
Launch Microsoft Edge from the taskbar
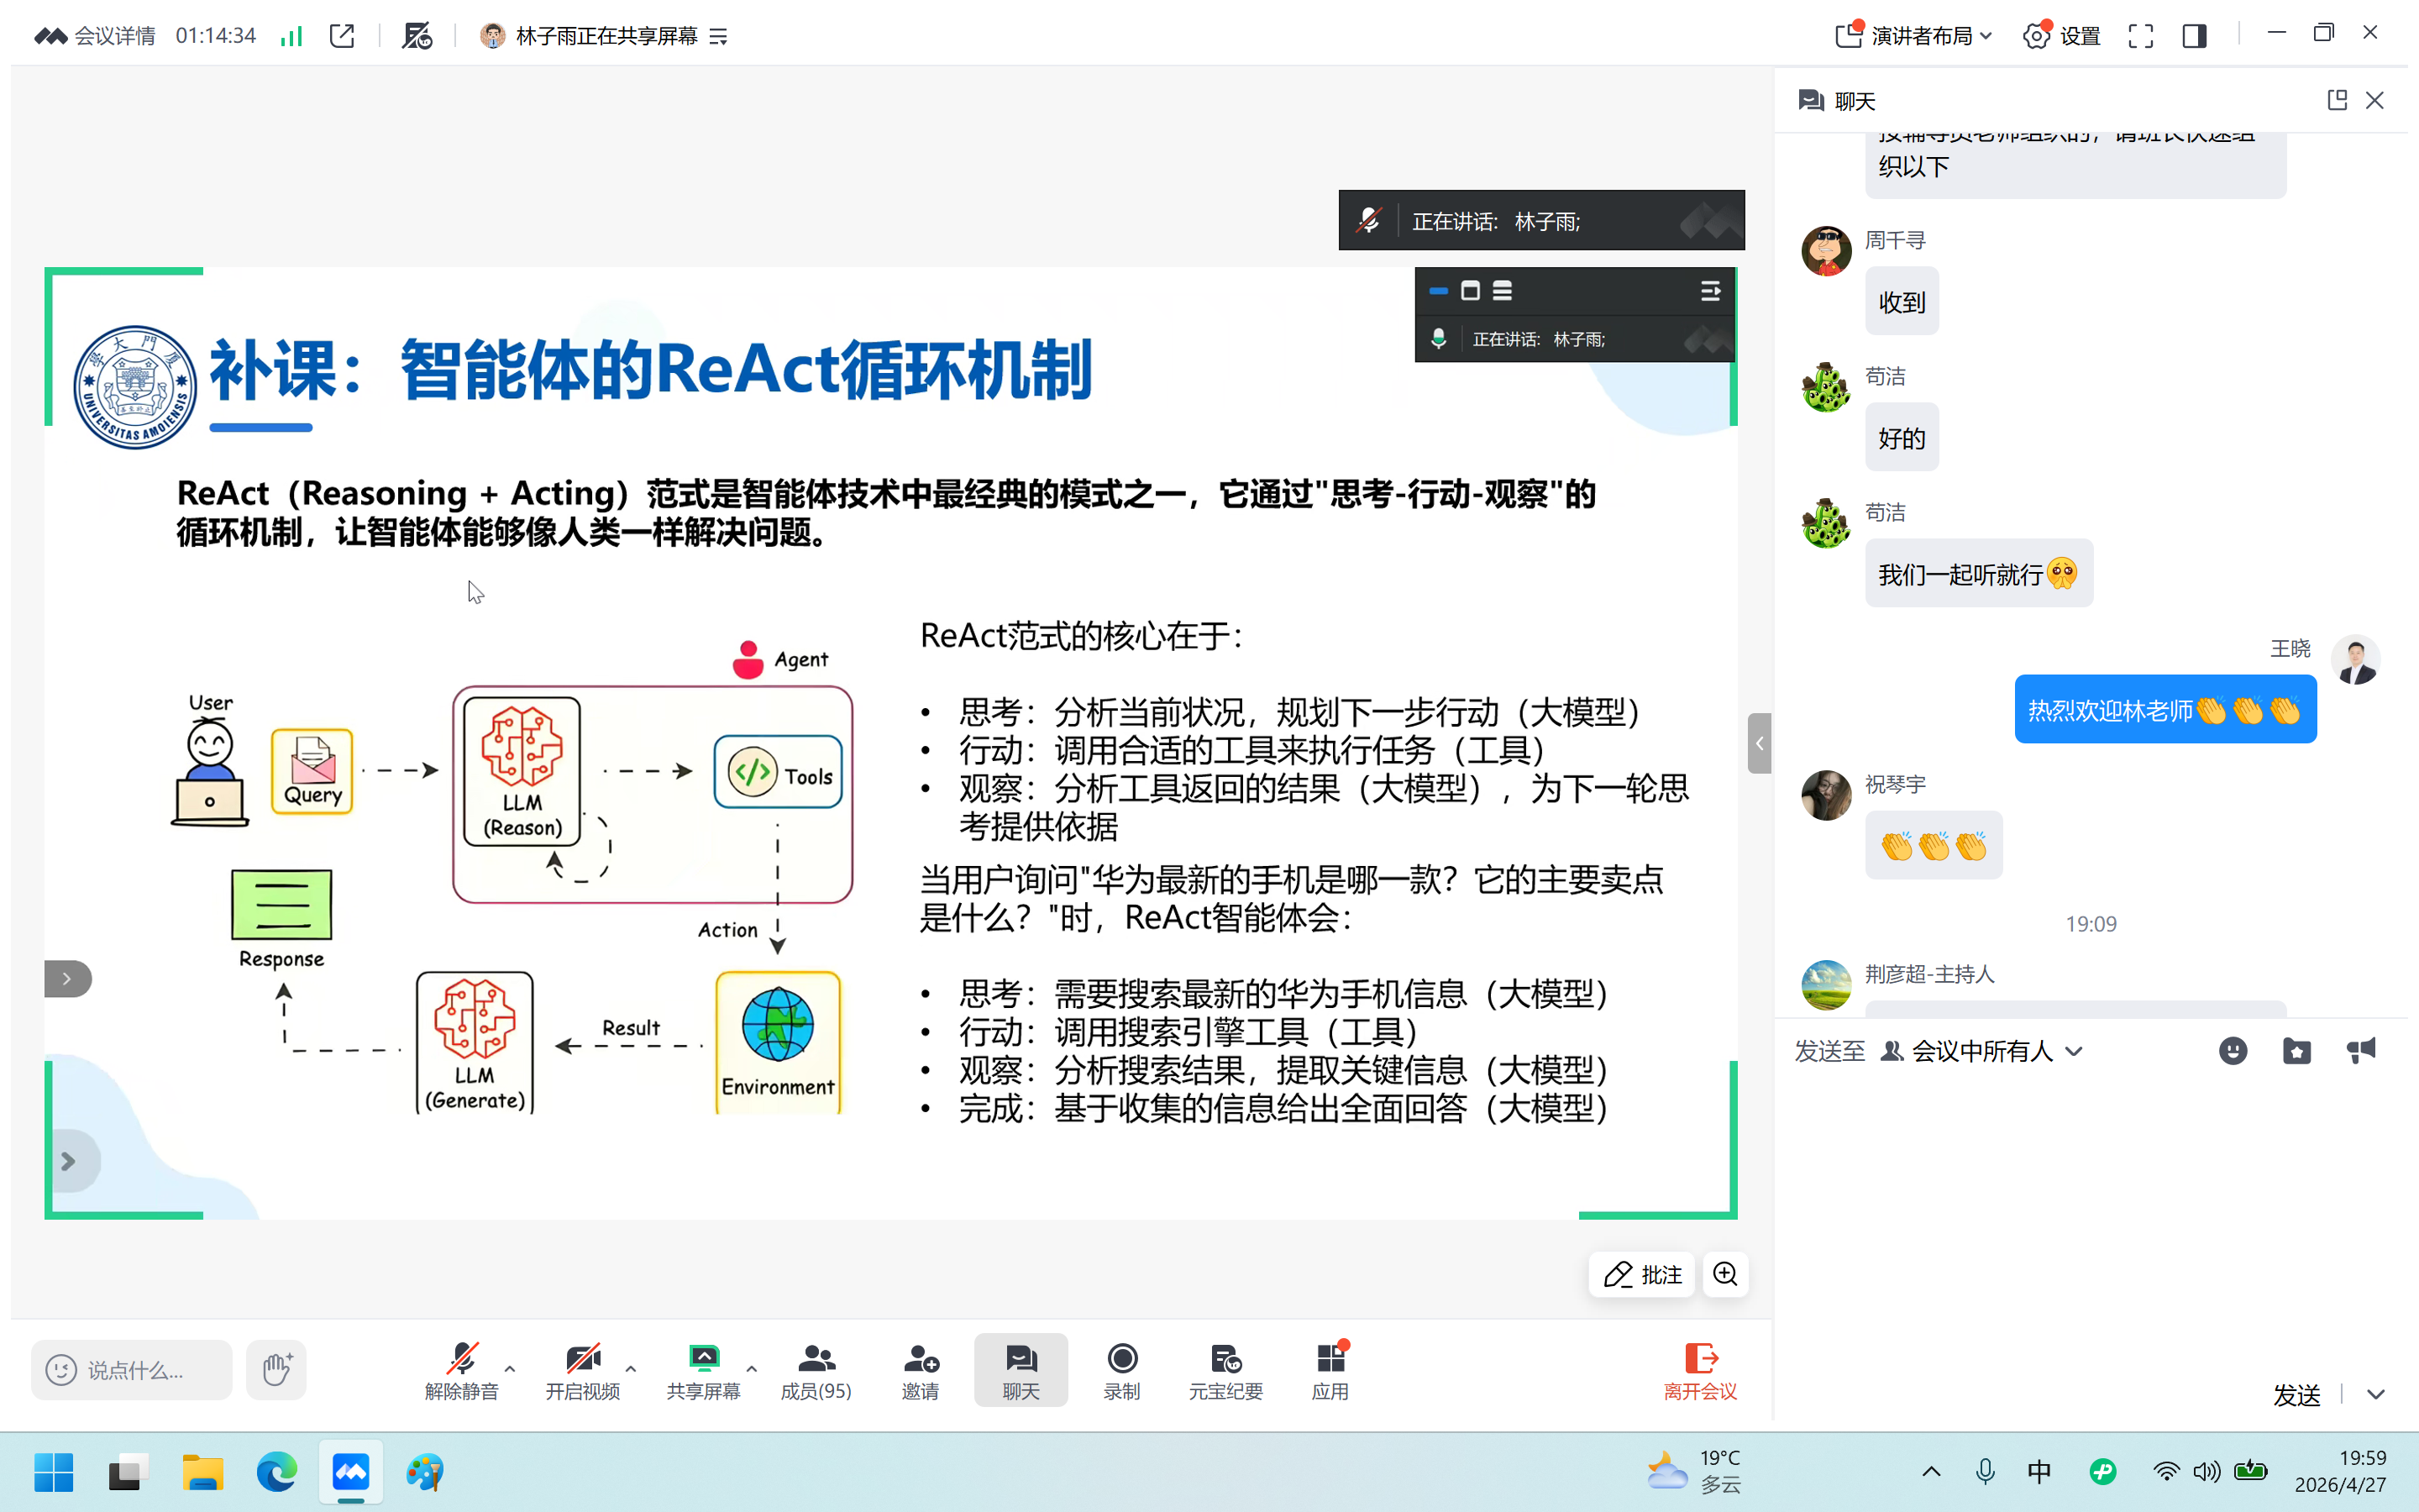[x=277, y=1472]
